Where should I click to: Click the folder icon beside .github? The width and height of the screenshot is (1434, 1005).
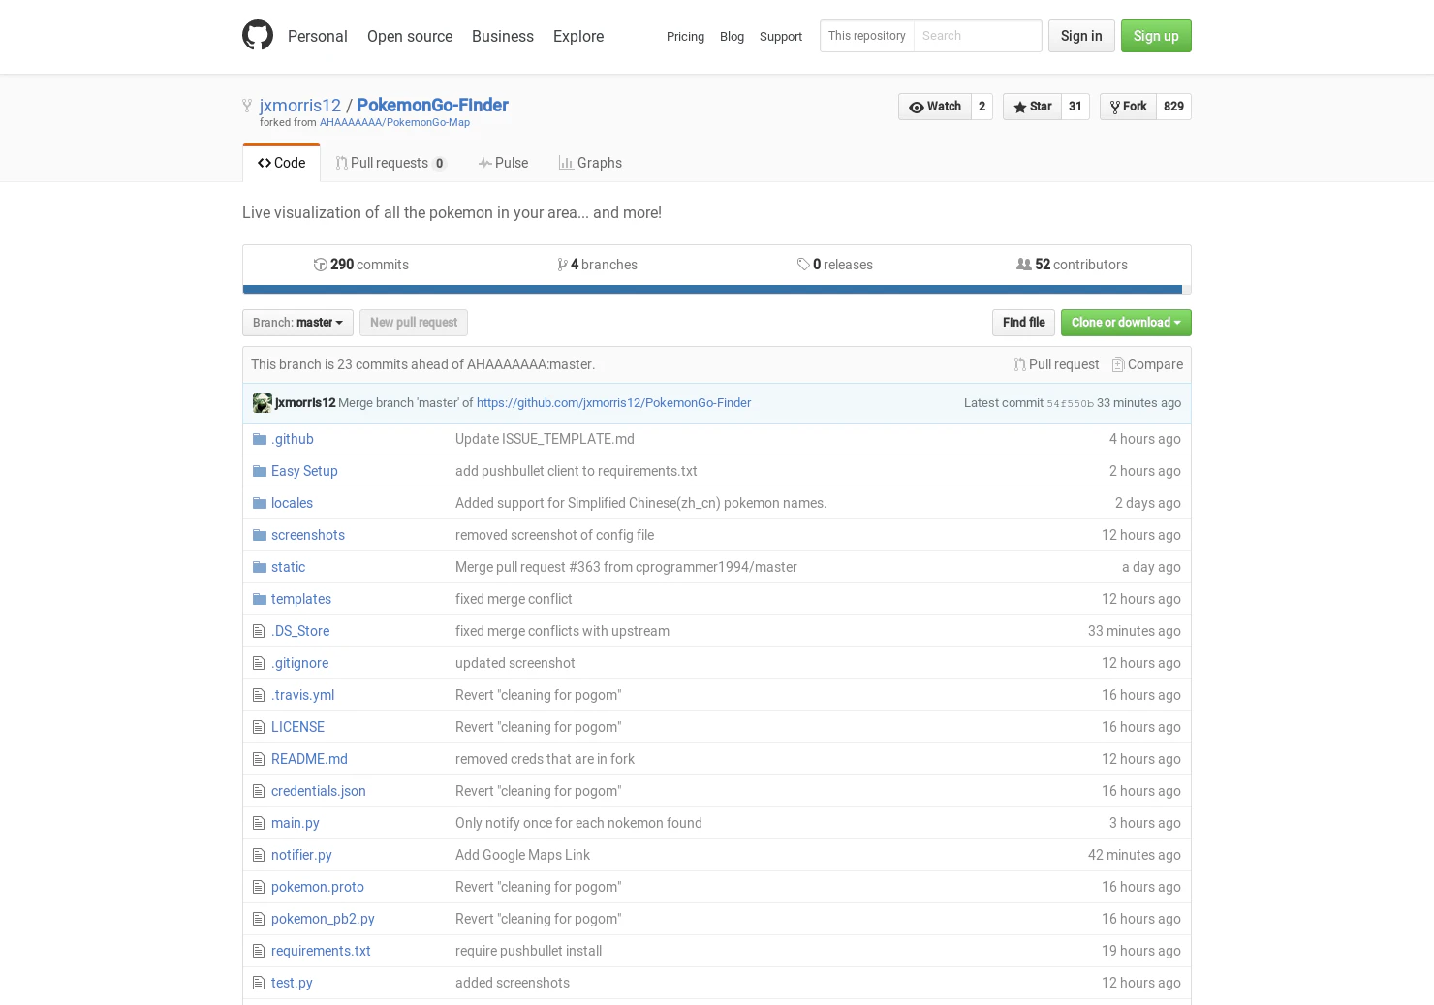pyautogui.click(x=260, y=439)
